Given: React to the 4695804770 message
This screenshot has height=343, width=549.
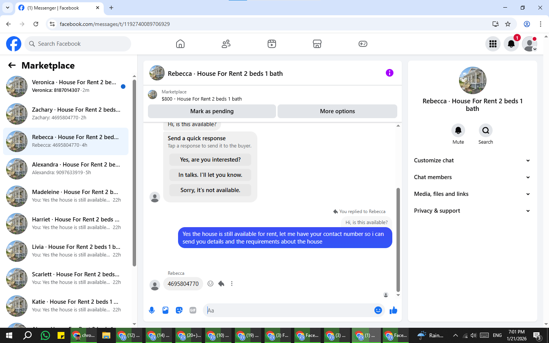Looking at the screenshot, I should (210, 284).
